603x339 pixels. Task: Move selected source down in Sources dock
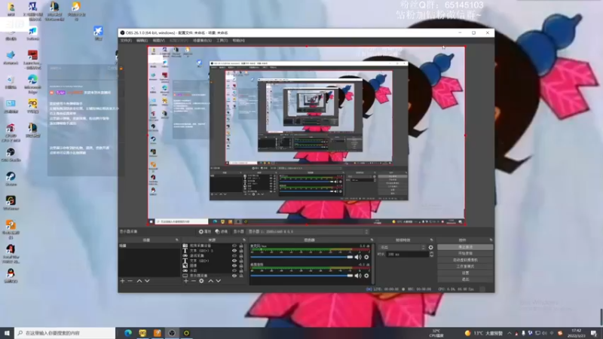point(219,281)
